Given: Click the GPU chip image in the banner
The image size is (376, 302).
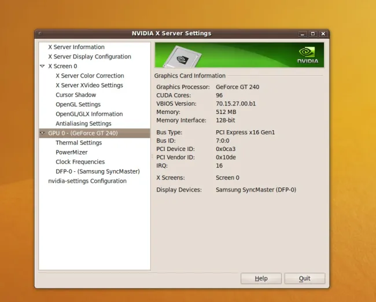Looking at the screenshot, I should pos(182,57).
